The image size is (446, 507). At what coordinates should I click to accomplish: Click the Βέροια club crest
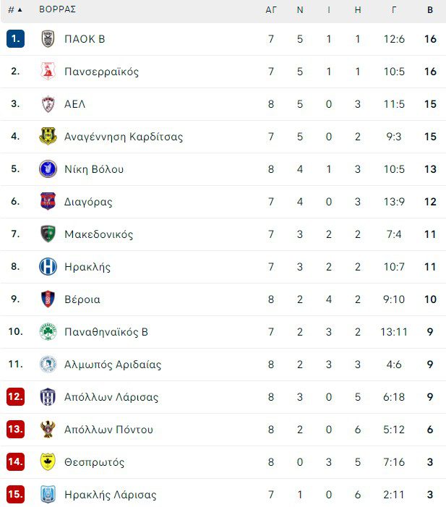pyautogui.click(x=48, y=299)
